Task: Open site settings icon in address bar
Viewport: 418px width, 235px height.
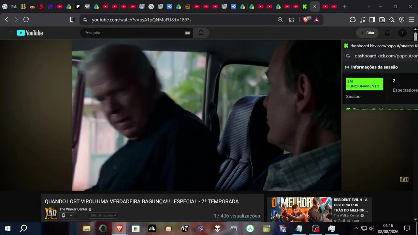Action: click(x=85, y=20)
